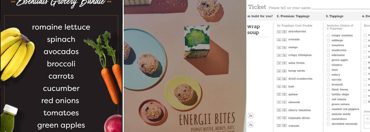Check the roasted red peppers box
This screenshot has width=370, height=132.
tap(328, 109)
